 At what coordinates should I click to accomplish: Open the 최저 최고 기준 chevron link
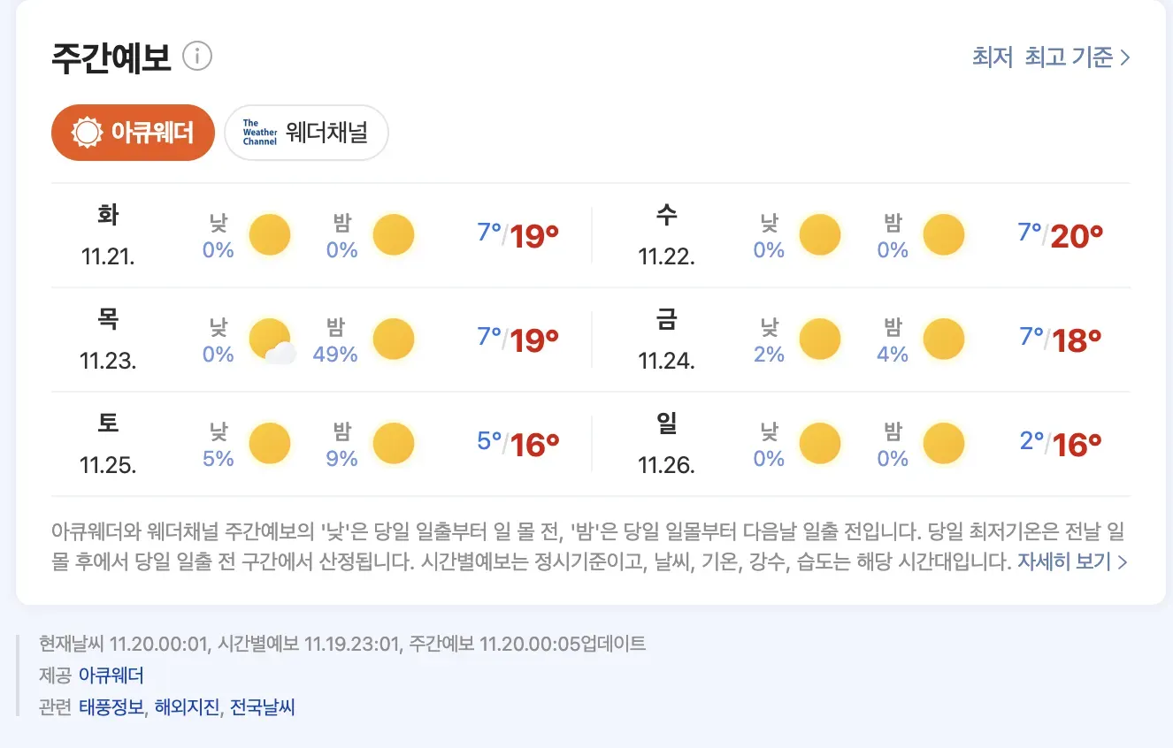(1051, 57)
